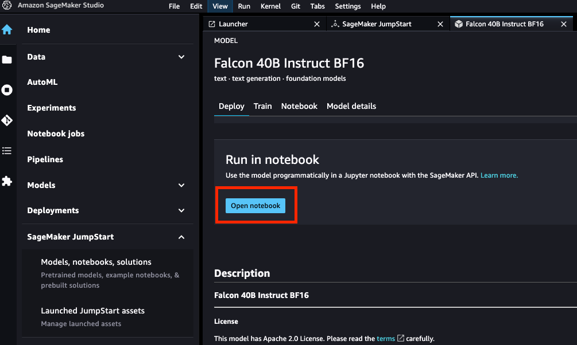
Task: Switch to the Model details tab
Action: (x=351, y=106)
